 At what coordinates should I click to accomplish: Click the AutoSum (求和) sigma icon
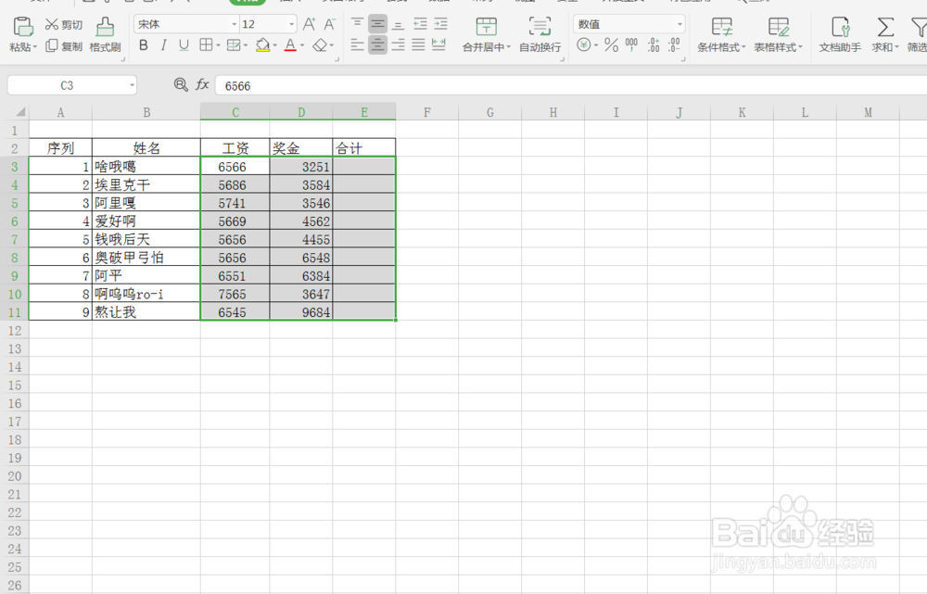pyautogui.click(x=885, y=27)
